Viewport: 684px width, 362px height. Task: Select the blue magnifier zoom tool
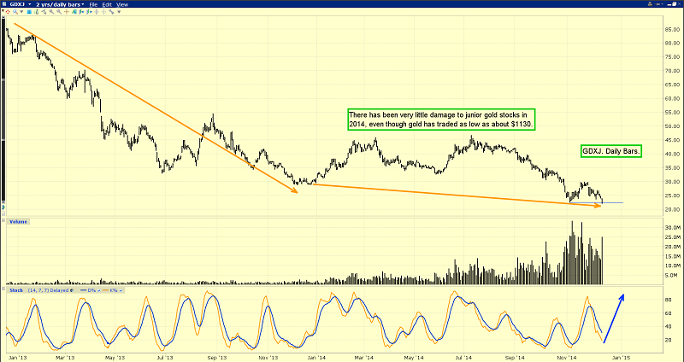(15, 12)
